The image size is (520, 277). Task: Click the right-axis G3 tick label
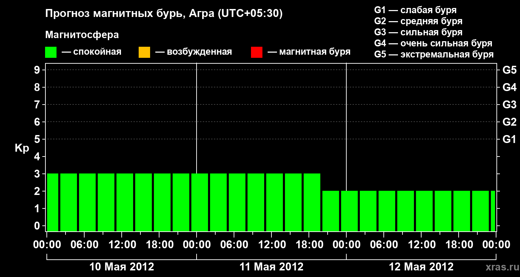[510, 105]
